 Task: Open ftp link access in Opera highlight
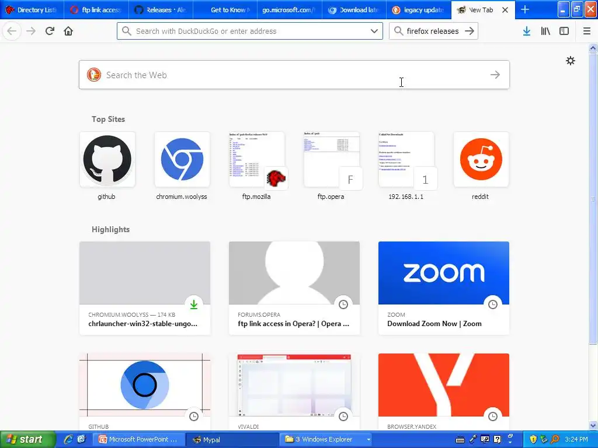point(294,288)
